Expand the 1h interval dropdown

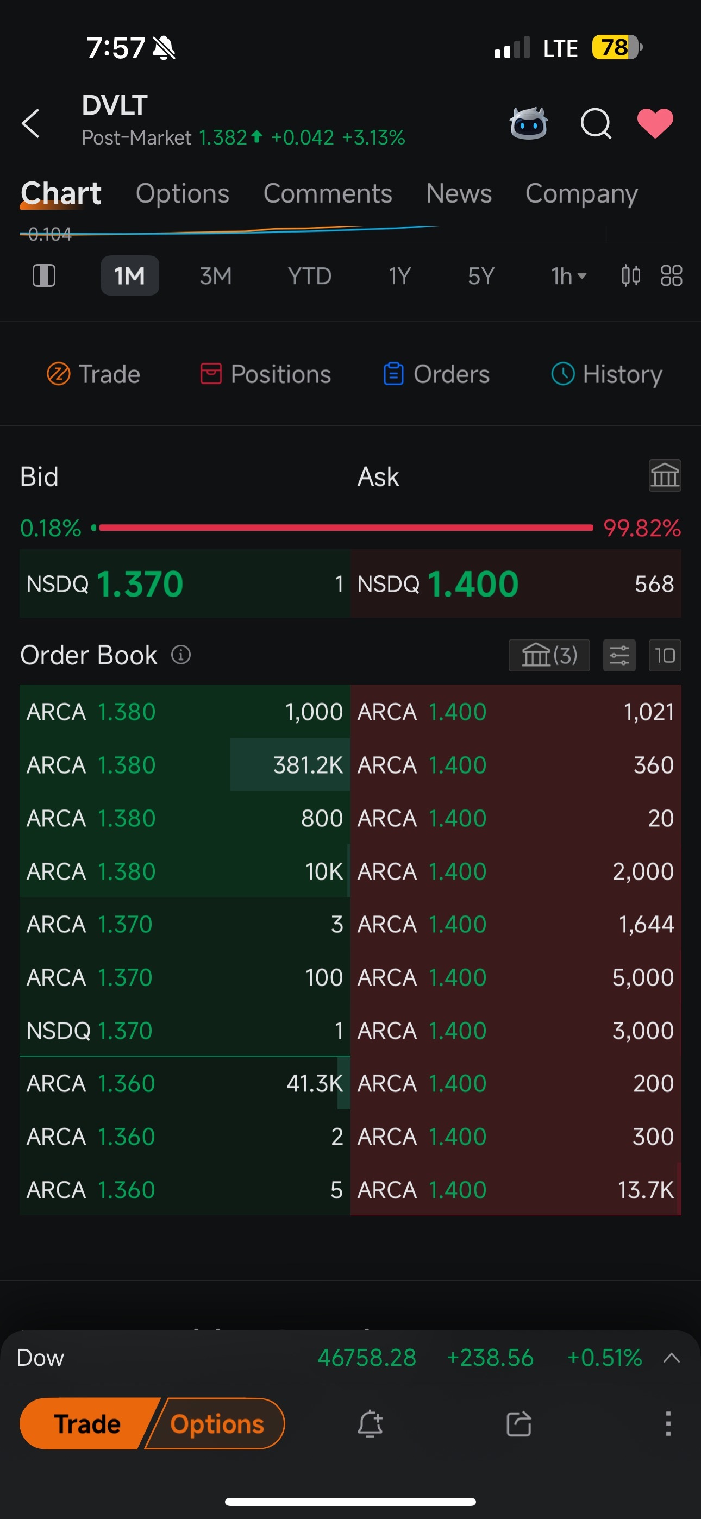pos(568,275)
